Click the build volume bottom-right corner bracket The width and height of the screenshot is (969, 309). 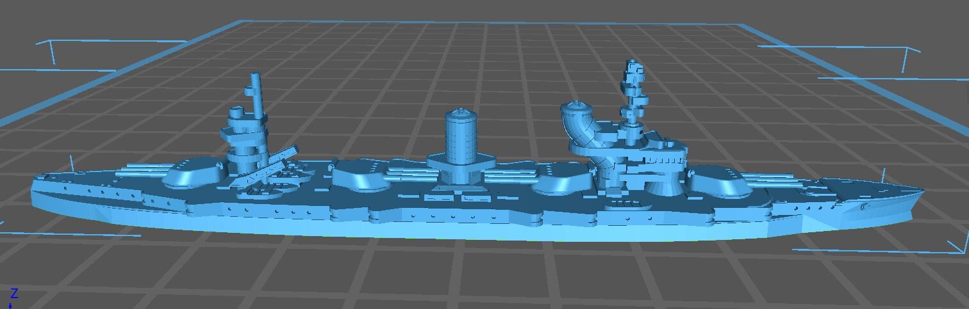(955, 246)
